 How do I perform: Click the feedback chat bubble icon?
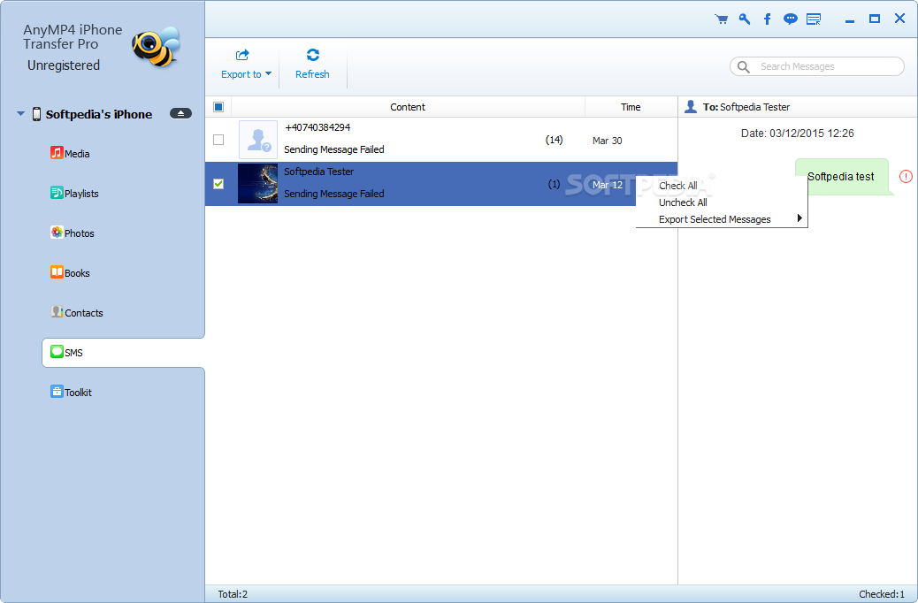(x=791, y=19)
